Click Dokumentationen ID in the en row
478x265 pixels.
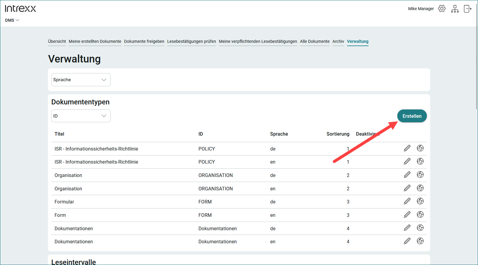pos(218,242)
